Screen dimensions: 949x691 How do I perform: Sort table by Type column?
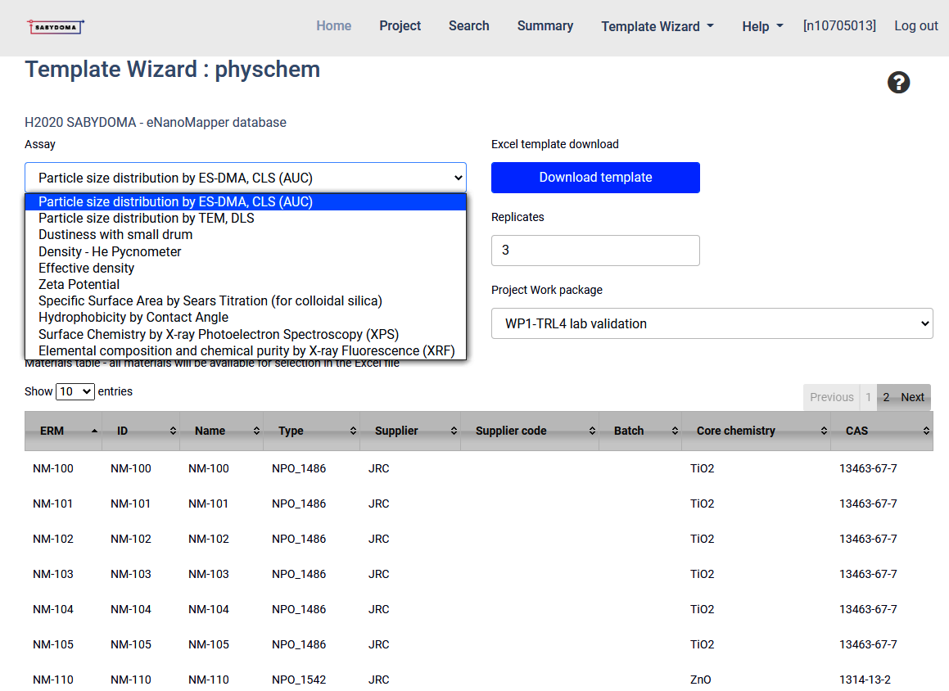pos(310,431)
